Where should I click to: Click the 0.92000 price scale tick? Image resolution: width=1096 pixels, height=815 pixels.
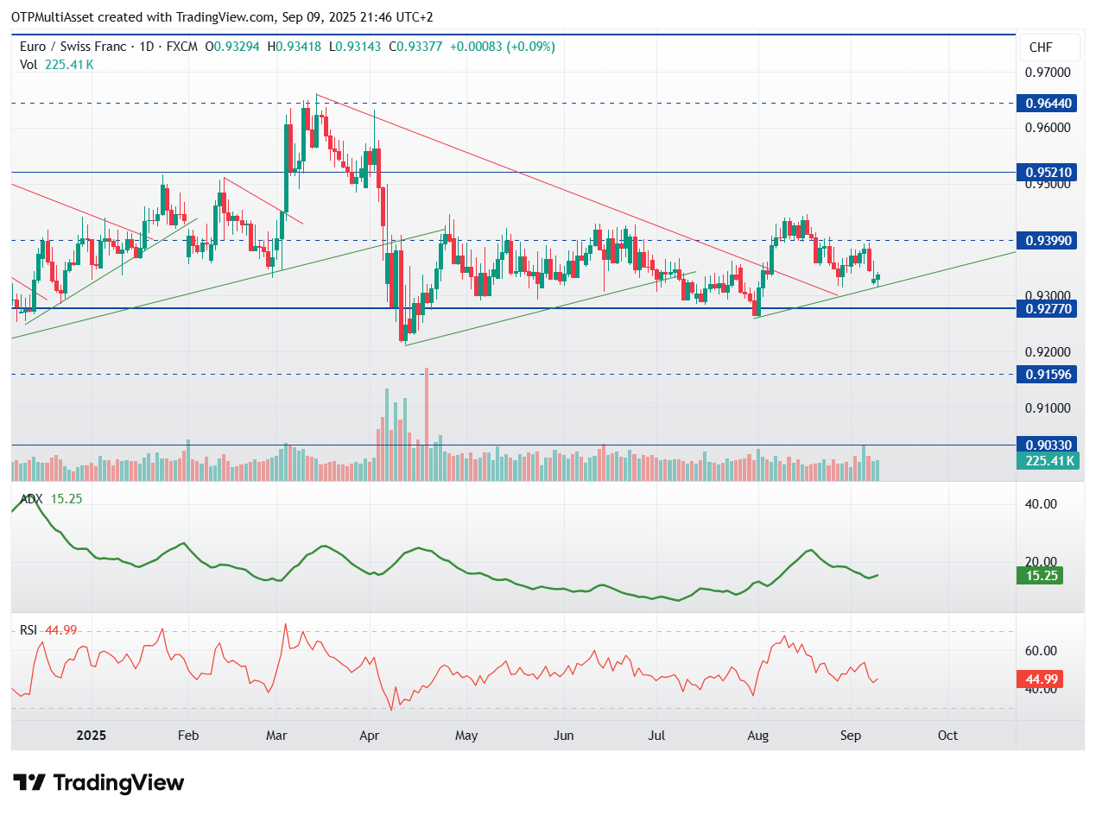(1048, 352)
